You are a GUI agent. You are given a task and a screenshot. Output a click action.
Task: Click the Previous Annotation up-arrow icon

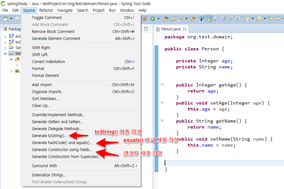point(258,19)
